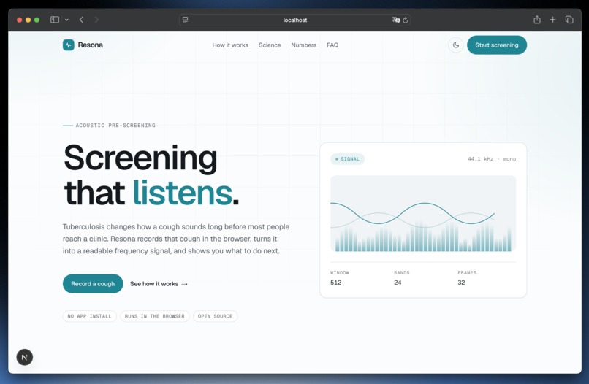Click the Record a cough button
Image resolution: width=589 pixels, height=384 pixels.
click(x=93, y=284)
